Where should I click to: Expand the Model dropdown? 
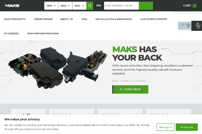pyautogui.click(x=79, y=6)
